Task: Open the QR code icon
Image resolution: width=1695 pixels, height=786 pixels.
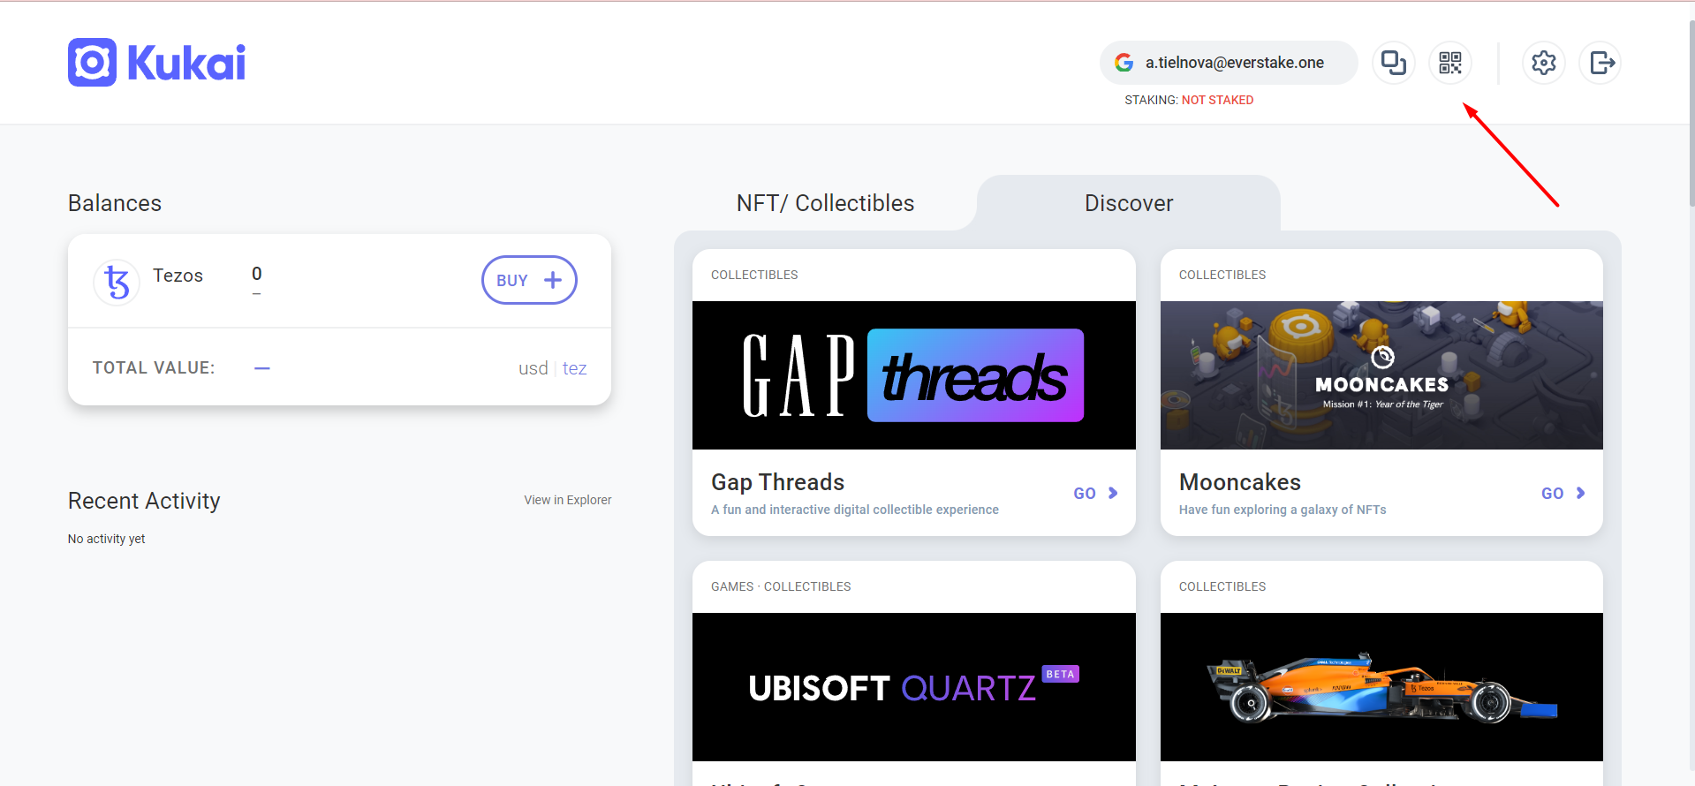Action: pos(1450,63)
